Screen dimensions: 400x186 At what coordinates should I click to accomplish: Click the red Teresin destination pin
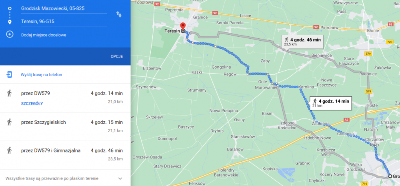tap(183, 26)
